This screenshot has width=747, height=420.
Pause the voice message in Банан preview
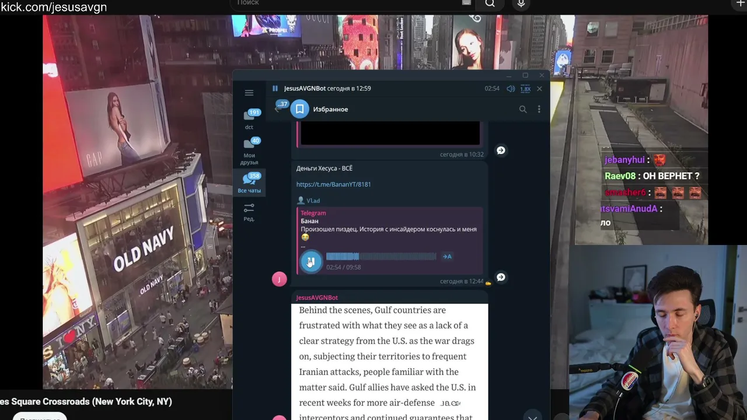click(310, 261)
